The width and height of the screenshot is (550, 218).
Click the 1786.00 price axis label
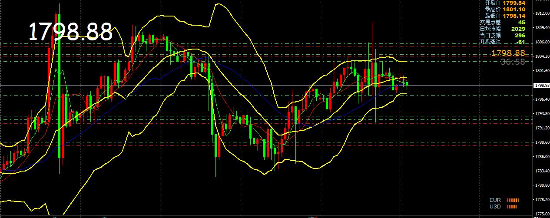tap(543, 157)
